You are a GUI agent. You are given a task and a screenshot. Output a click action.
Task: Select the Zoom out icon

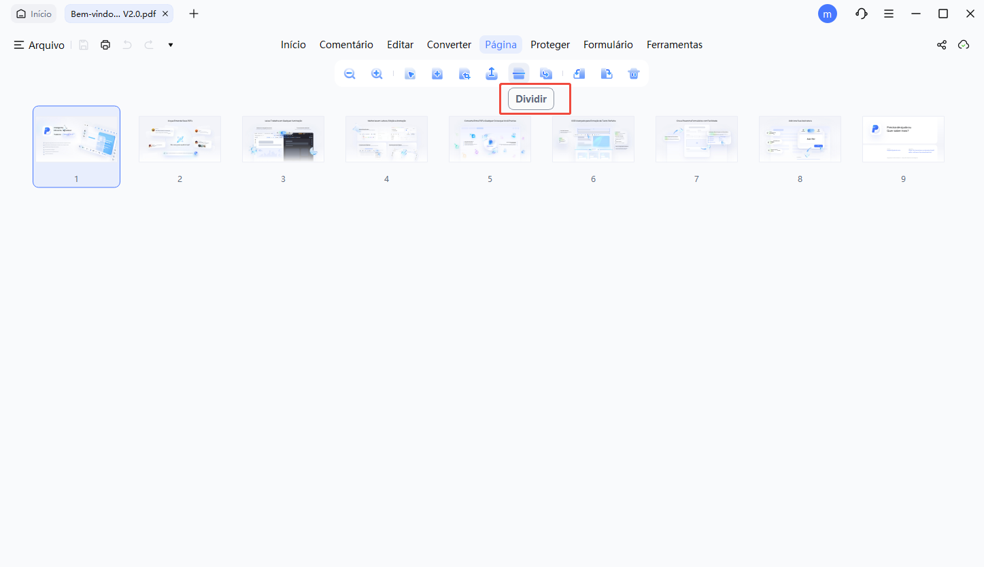[x=350, y=73]
